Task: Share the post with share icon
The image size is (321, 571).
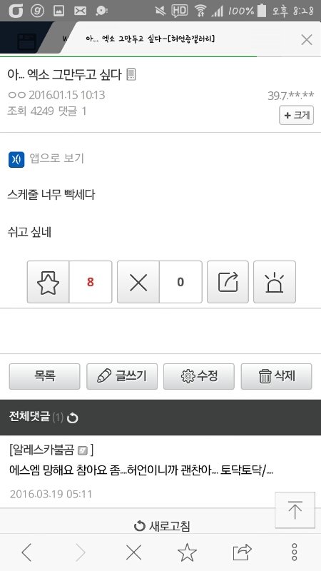Action: coord(228,282)
